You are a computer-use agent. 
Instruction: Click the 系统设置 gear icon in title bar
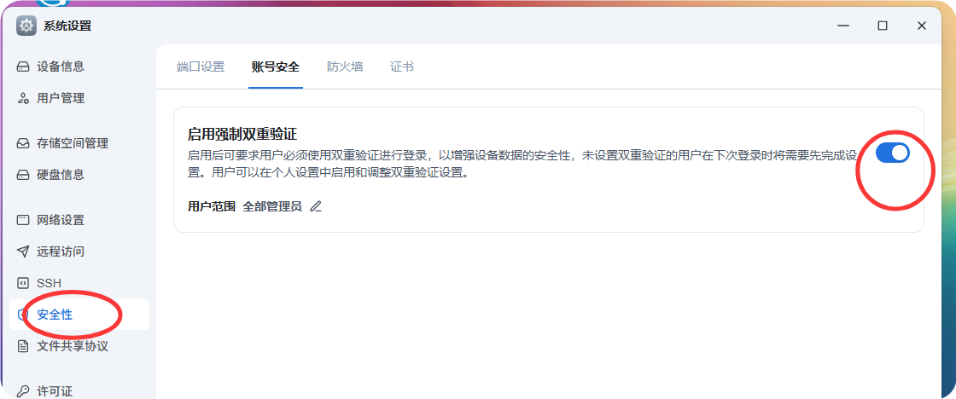coord(26,26)
